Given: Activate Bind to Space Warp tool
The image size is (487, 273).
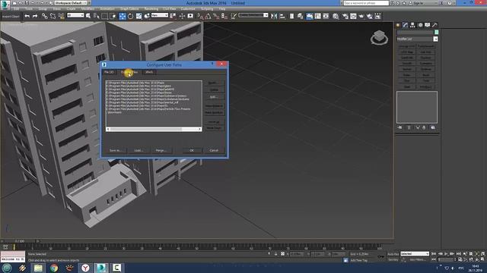Looking at the screenshot, I should 61,16.
